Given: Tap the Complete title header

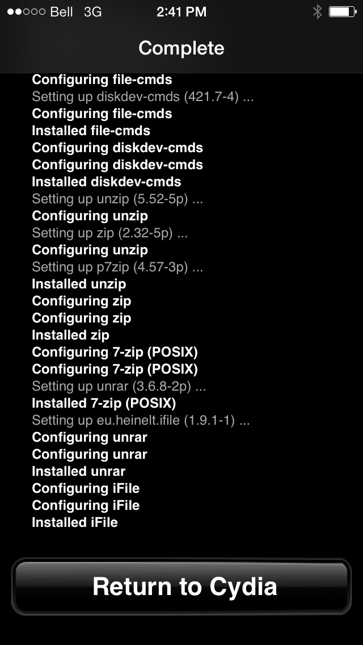Looking at the screenshot, I should [x=181, y=48].
